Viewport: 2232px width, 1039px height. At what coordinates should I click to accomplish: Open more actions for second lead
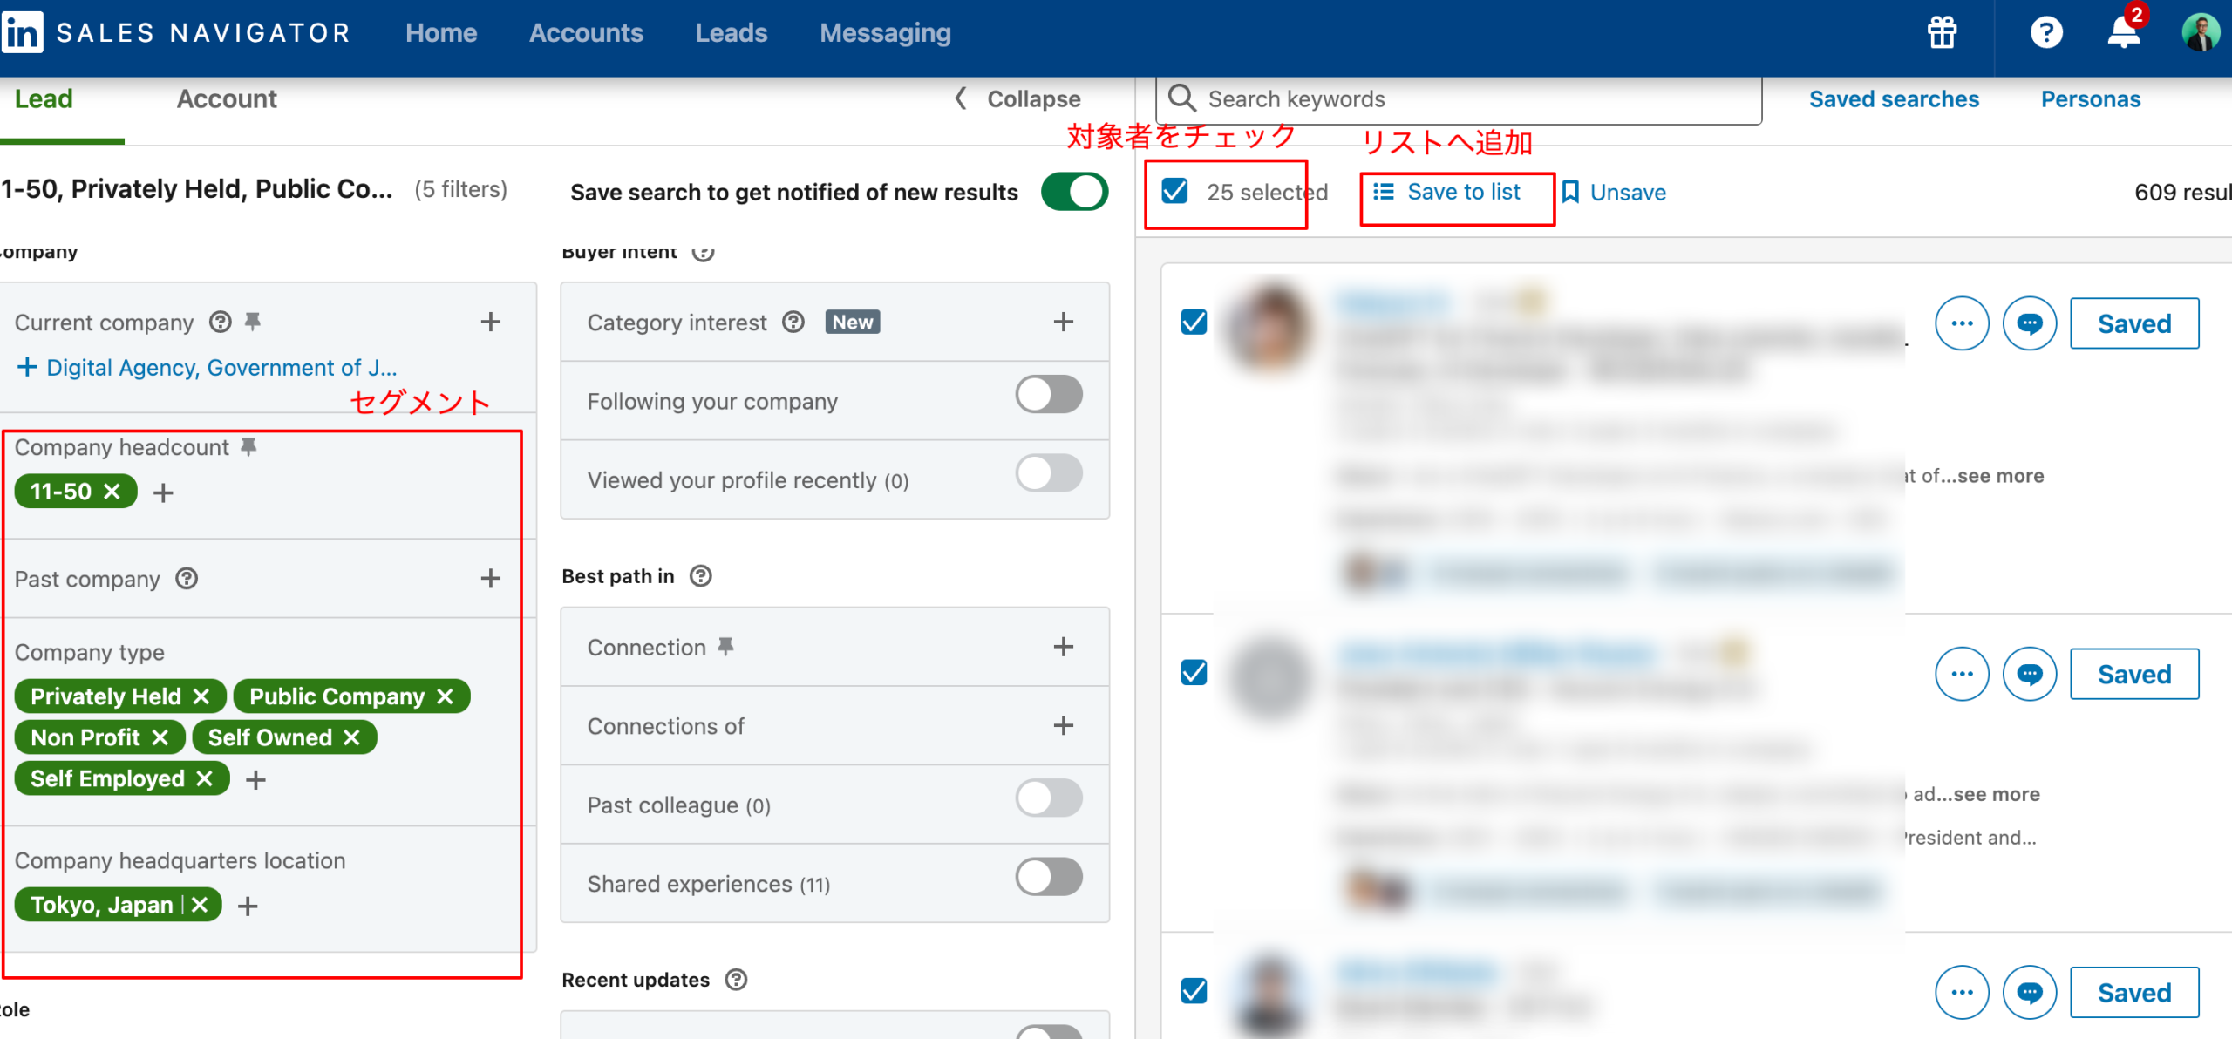(1962, 674)
